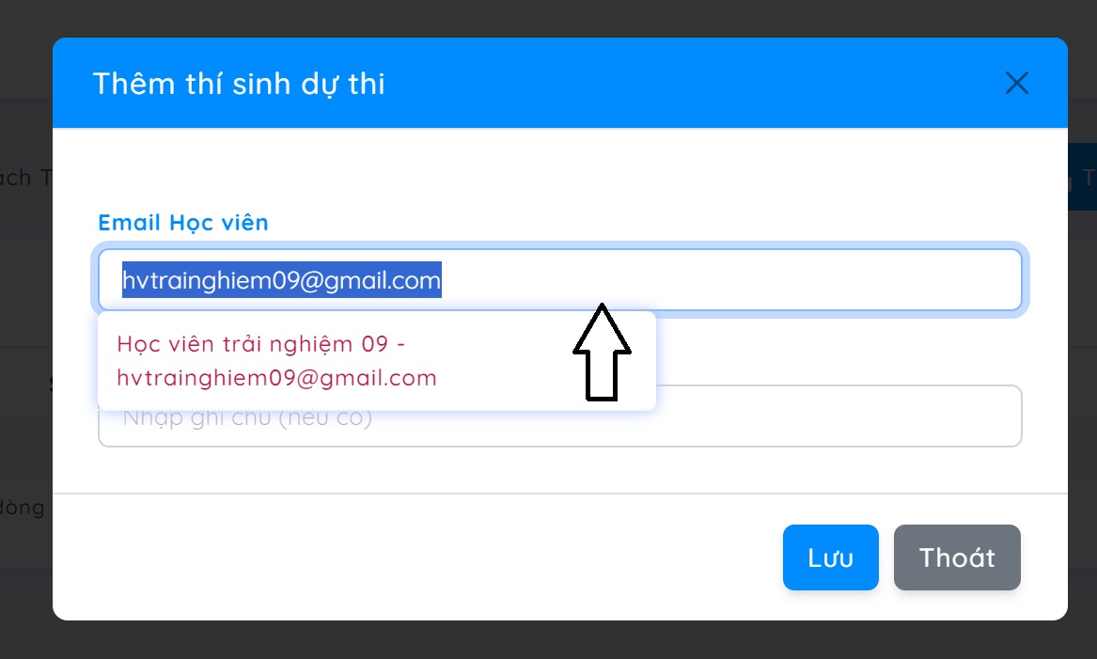Click the black upward arrow annotation
Image resolution: width=1097 pixels, height=659 pixels.
[x=602, y=352]
